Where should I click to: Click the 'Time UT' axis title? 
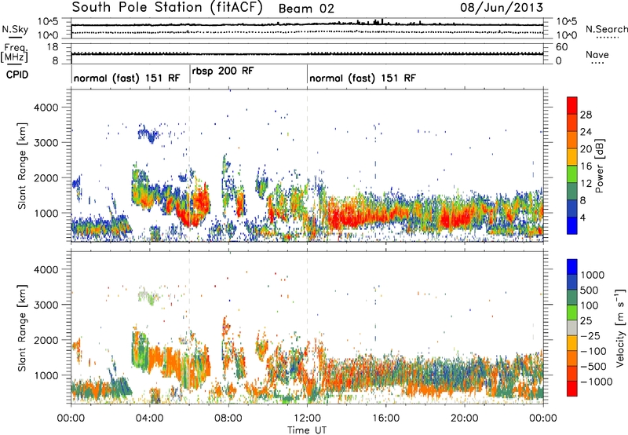point(307,430)
